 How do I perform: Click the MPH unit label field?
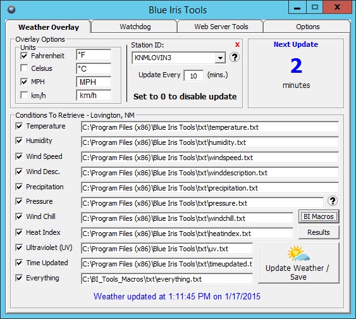94,82
